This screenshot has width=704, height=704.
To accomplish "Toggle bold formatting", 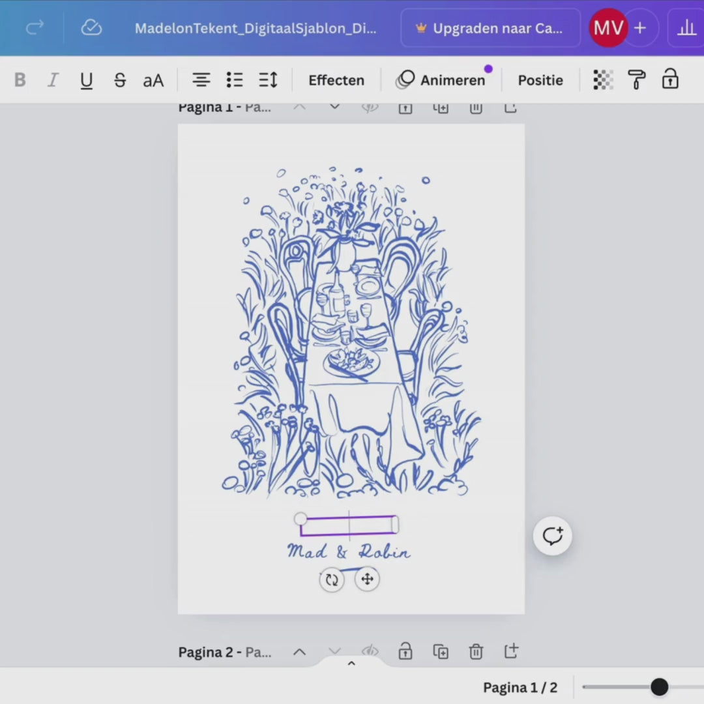I will pos(20,80).
